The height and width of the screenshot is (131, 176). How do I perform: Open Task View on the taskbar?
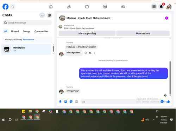coord(17,120)
